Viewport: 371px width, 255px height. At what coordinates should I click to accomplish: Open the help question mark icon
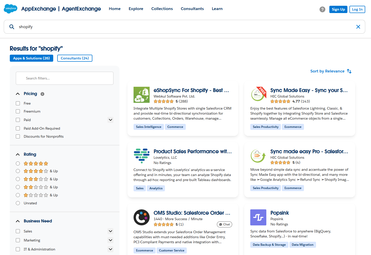click(322, 9)
